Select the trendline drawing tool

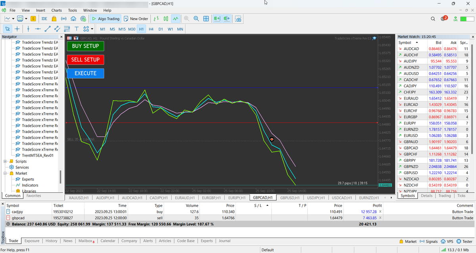pos(48,29)
